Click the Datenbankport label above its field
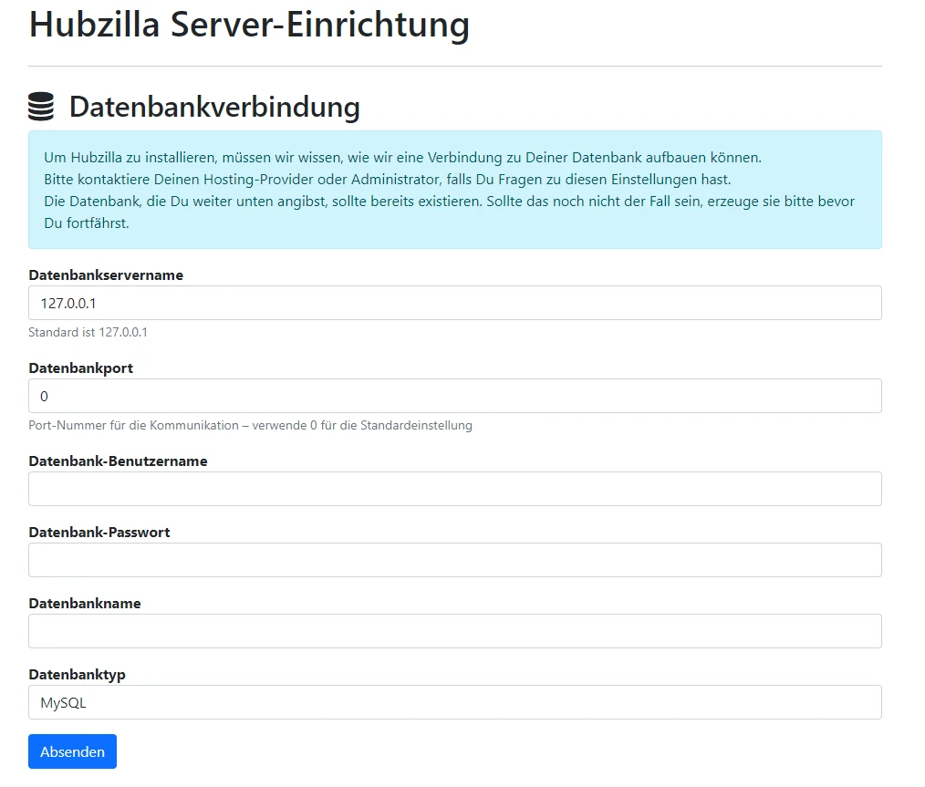 pos(81,368)
